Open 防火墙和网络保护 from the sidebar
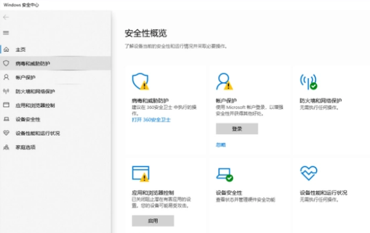 pyautogui.click(x=56, y=91)
